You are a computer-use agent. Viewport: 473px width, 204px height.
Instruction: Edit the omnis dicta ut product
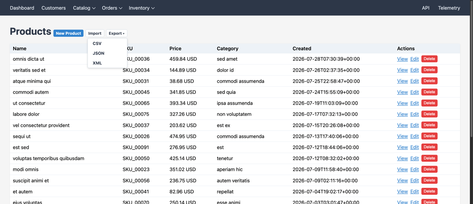pos(414,59)
